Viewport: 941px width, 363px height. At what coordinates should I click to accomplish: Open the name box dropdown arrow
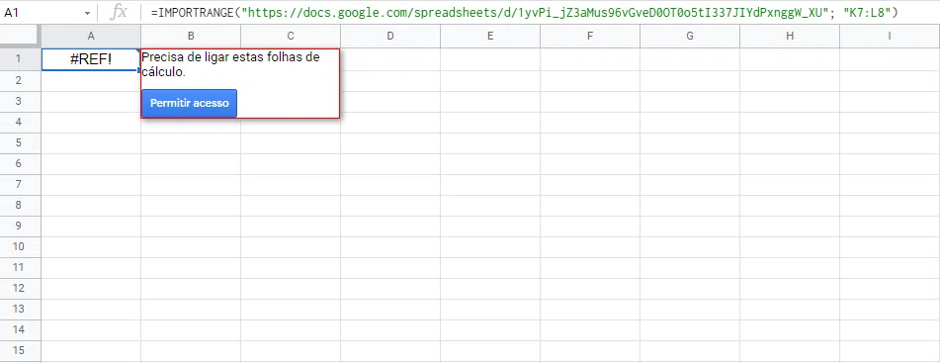[x=88, y=13]
